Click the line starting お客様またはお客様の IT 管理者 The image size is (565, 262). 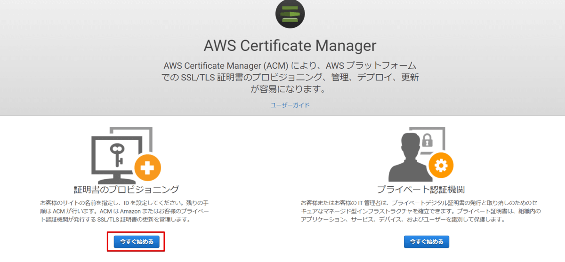pyautogui.click(x=421, y=203)
